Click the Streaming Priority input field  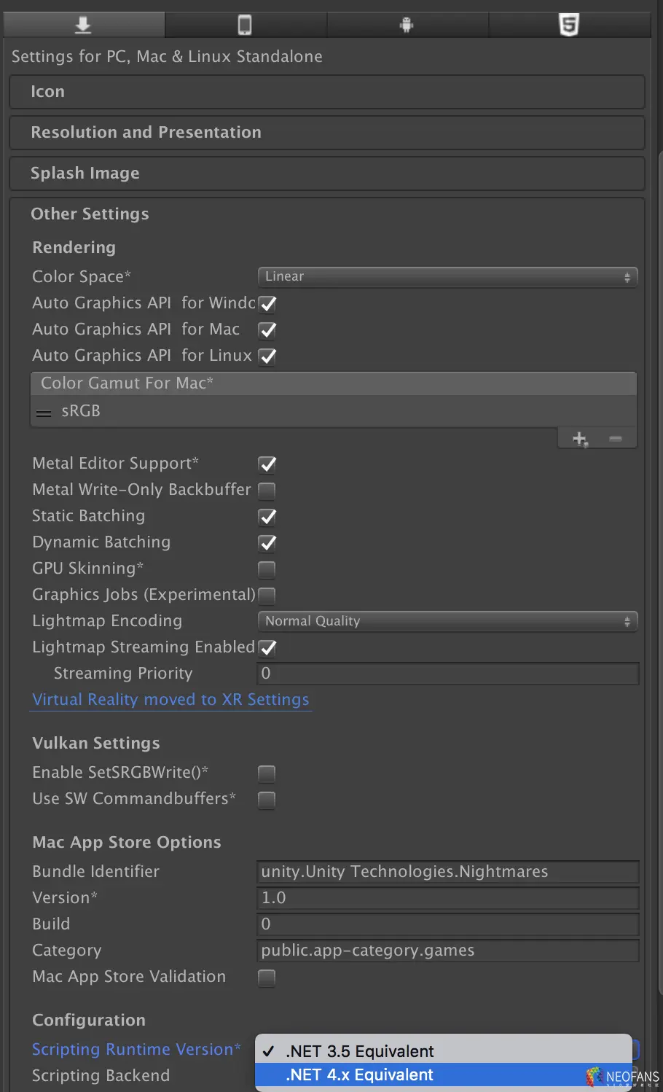tap(447, 674)
